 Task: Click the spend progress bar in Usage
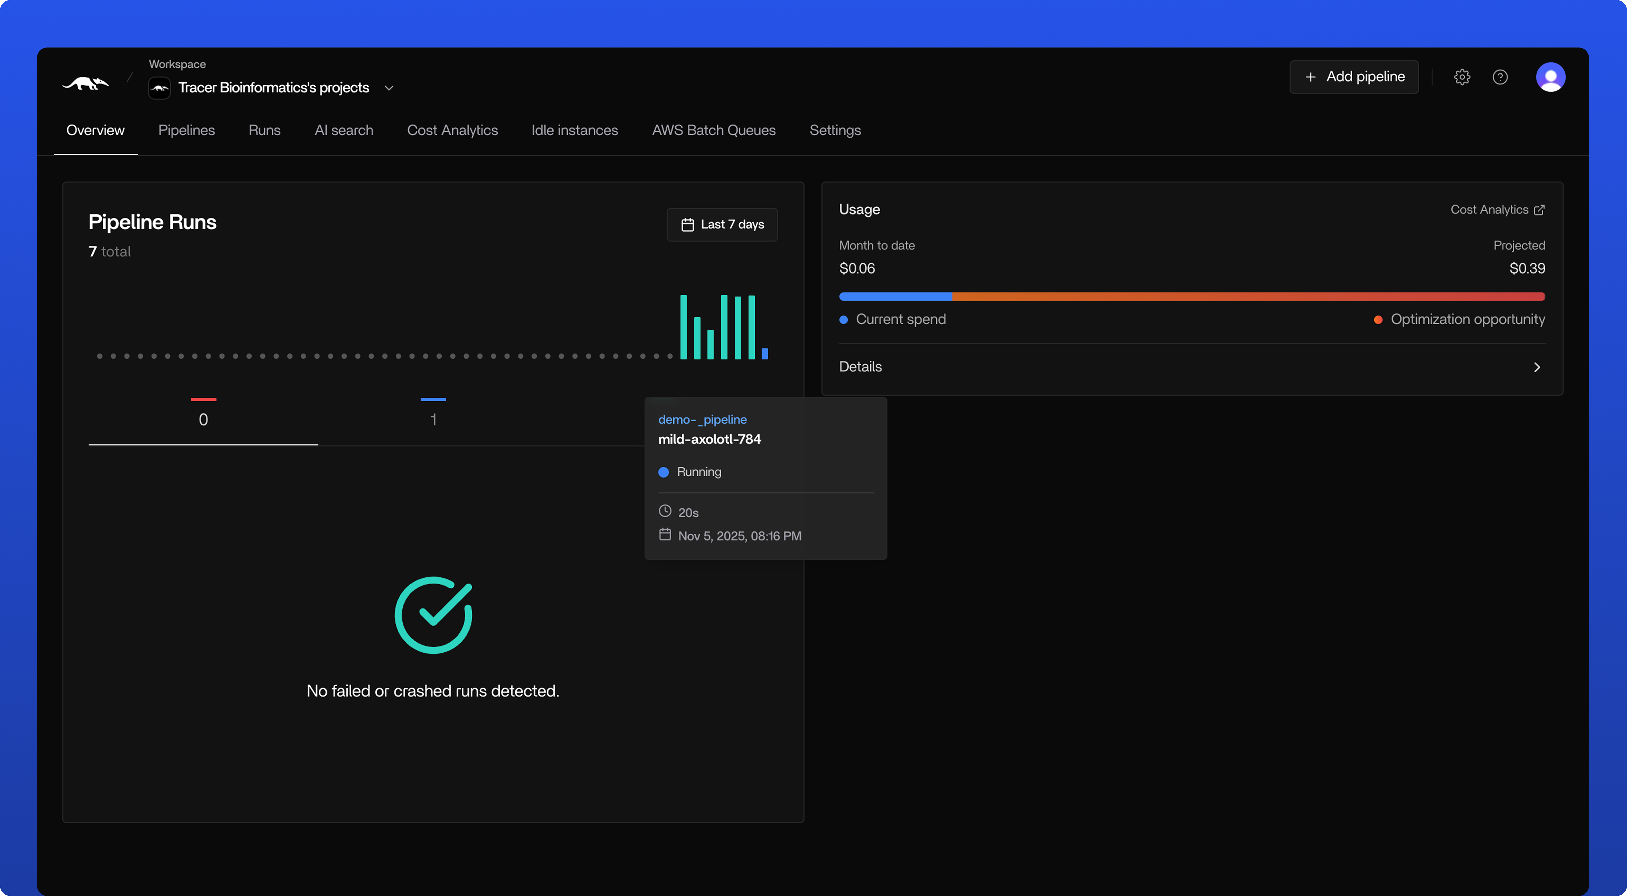click(x=1191, y=296)
